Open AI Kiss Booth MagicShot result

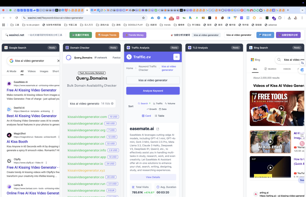pos(17,142)
